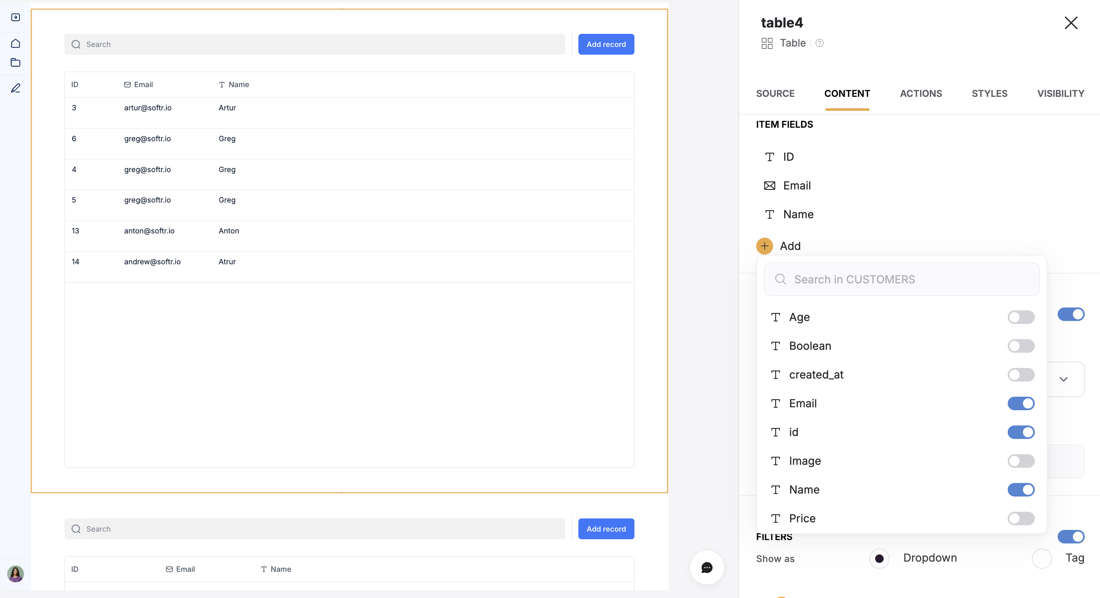Click the help question mark next to Table
Viewport: 1100px width, 598px height.
pos(819,43)
